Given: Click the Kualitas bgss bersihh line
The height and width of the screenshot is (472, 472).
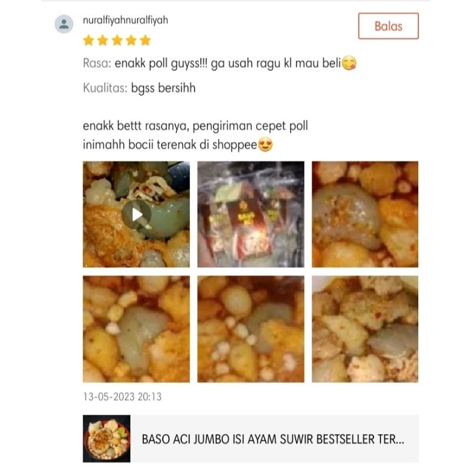Looking at the screenshot, I should (x=139, y=88).
